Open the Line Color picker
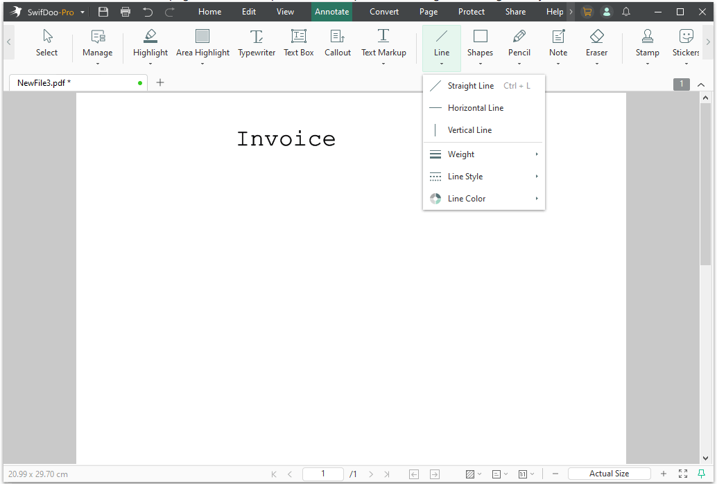The image size is (717, 484). (x=466, y=199)
